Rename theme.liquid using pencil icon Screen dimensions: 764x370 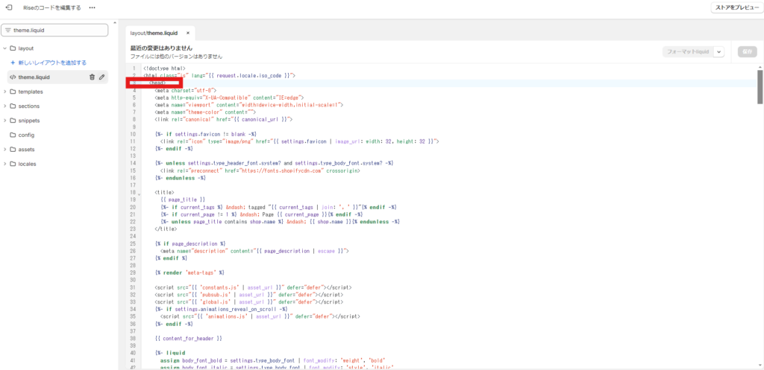(101, 77)
